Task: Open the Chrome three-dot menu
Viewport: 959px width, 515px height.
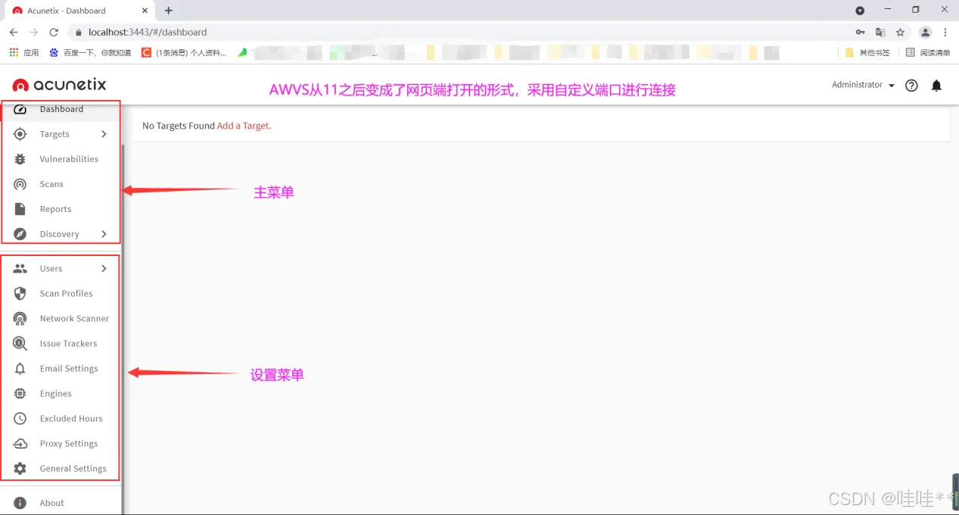Action: [x=945, y=33]
